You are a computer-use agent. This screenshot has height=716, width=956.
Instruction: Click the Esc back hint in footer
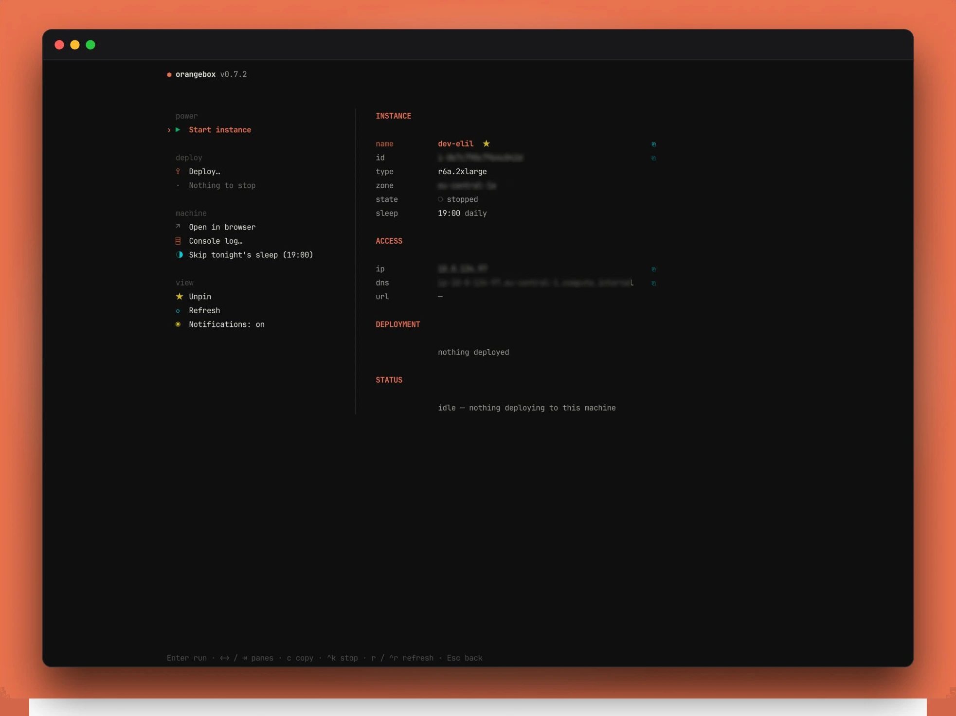(x=465, y=658)
